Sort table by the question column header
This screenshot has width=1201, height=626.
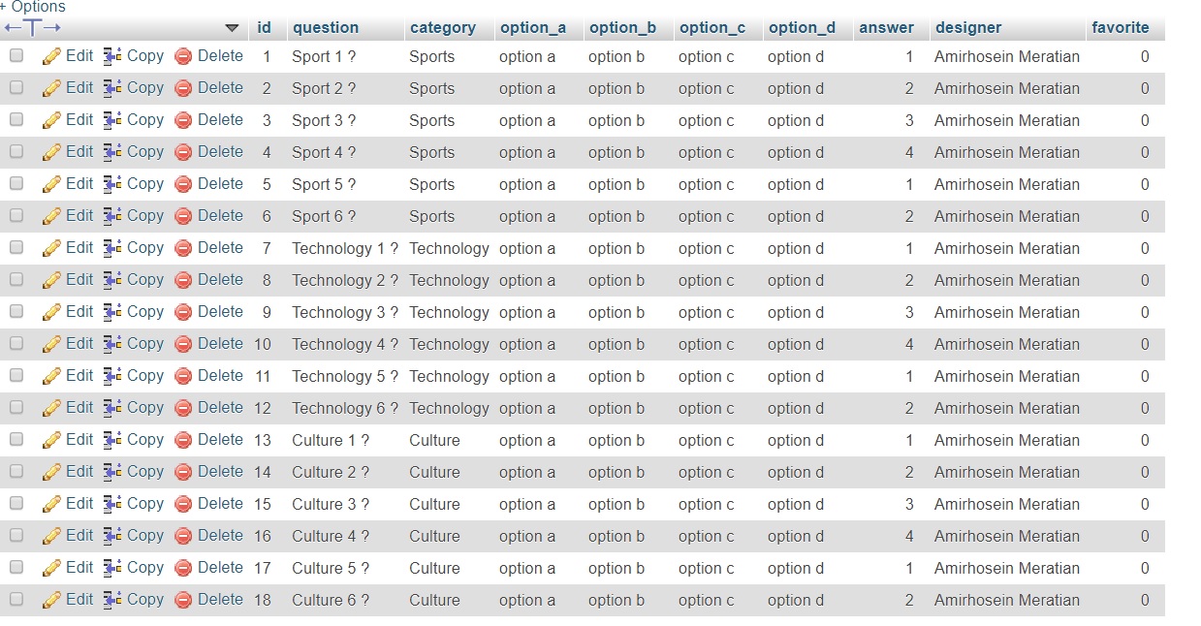pos(326,28)
